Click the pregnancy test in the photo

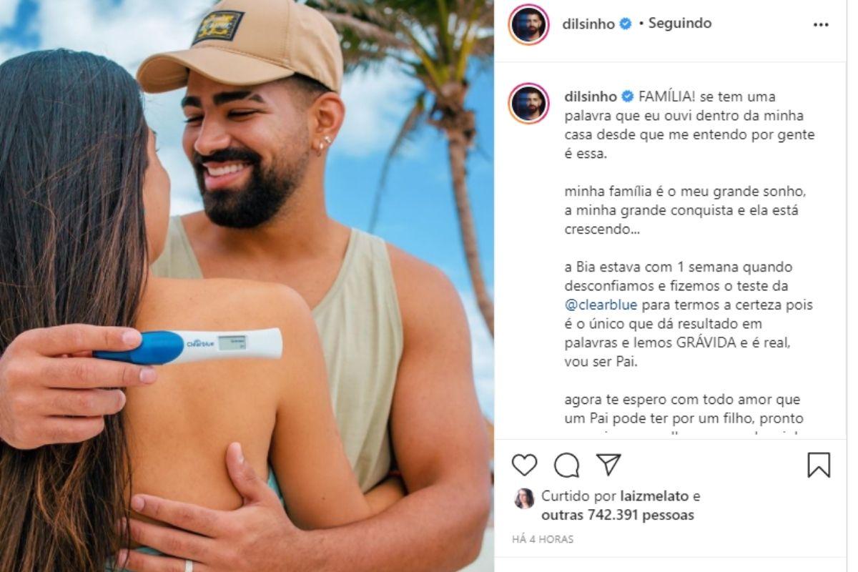pyautogui.click(x=188, y=345)
